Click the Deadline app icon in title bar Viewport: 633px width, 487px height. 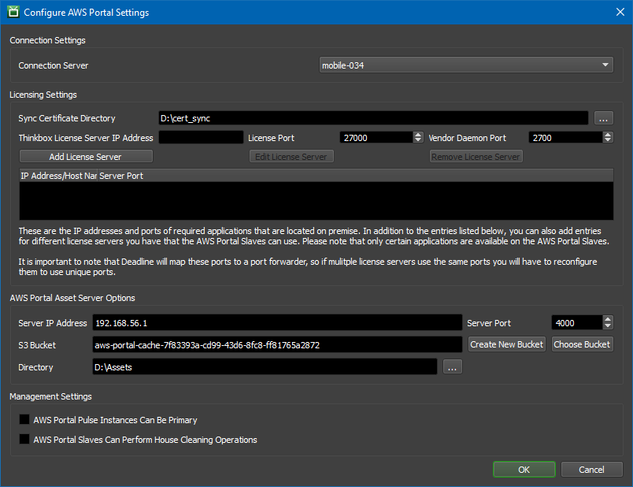(x=13, y=13)
